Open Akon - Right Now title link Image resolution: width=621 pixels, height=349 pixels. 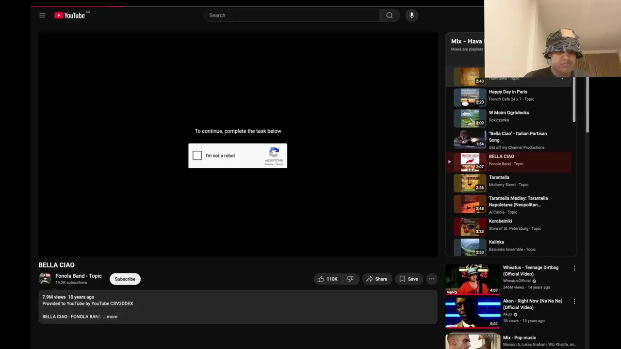pyautogui.click(x=532, y=304)
